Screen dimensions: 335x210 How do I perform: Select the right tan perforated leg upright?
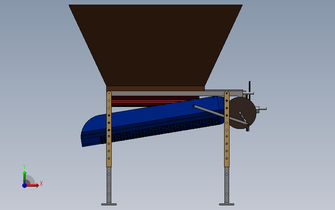pyautogui.click(x=227, y=129)
